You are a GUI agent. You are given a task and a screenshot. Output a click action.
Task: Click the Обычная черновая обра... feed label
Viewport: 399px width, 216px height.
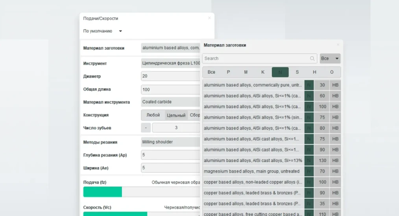(x=176, y=182)
